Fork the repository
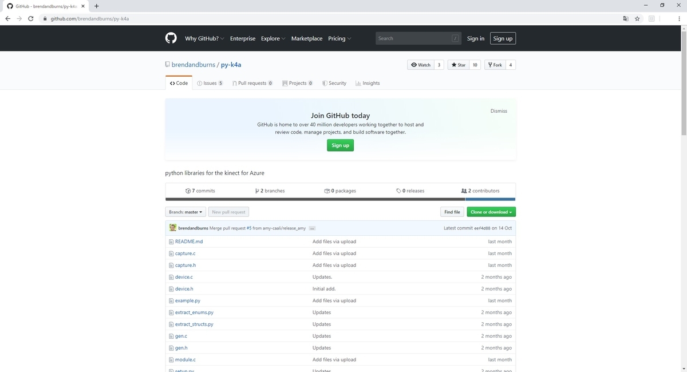 point(495,65)
